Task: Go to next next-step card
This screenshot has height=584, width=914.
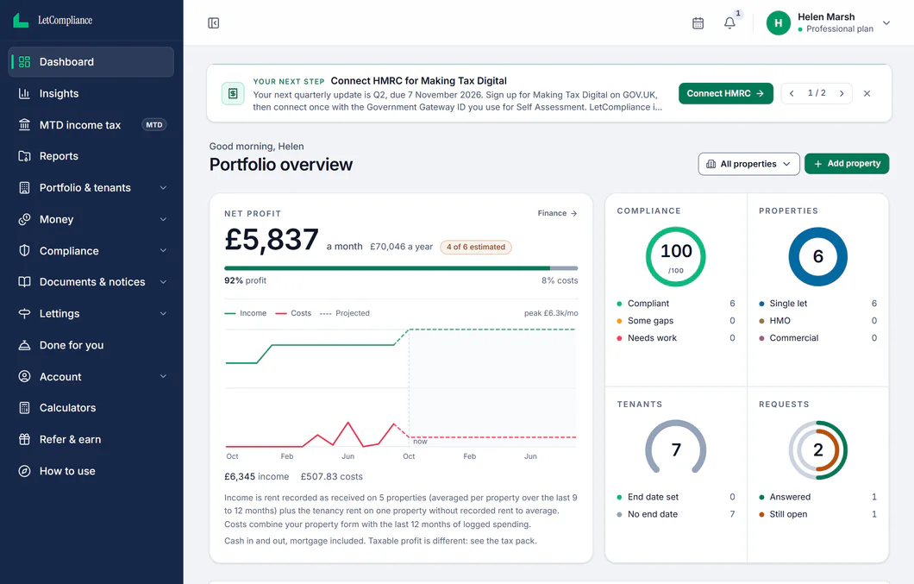Action: coord(841,93)
